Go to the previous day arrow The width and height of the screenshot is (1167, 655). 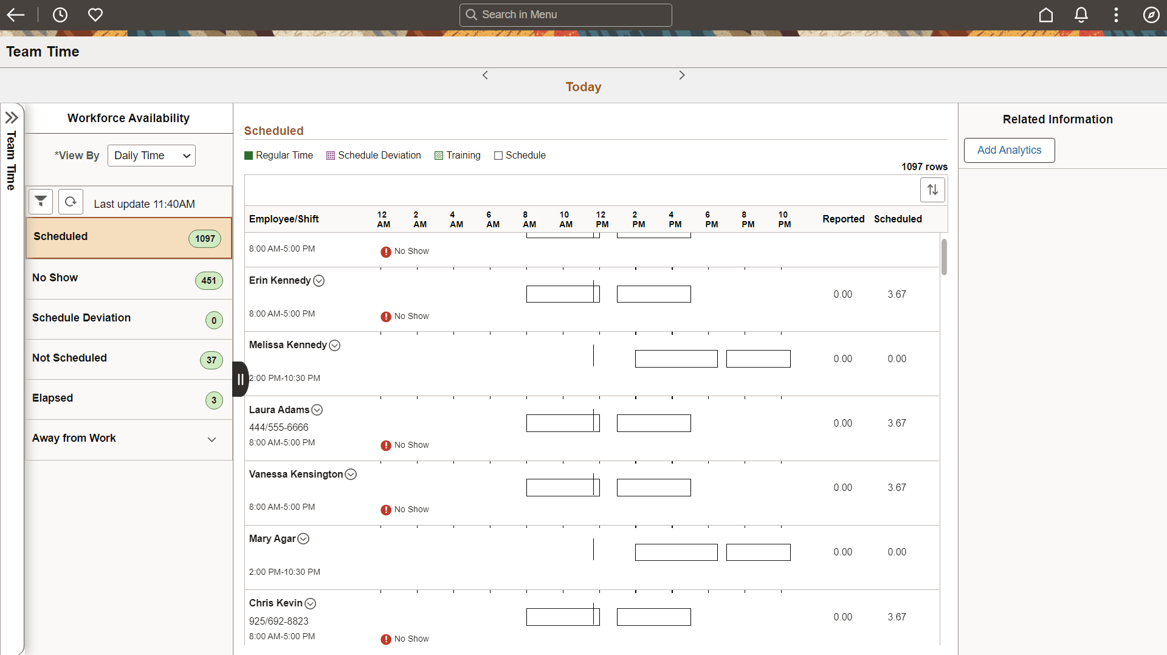tap(485, 75)
